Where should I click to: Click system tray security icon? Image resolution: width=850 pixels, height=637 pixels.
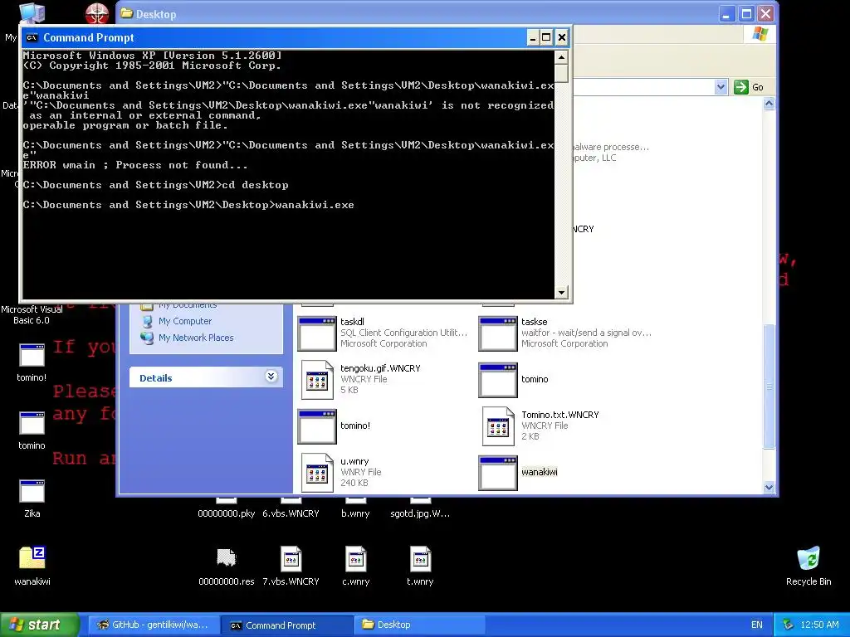tap(788, 625)
